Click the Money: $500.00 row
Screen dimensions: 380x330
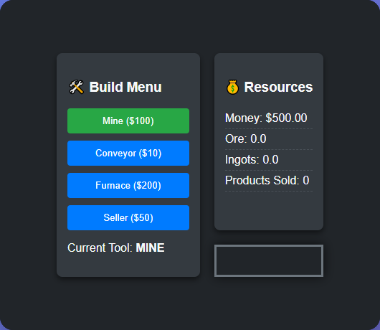[x=269, y=118]
